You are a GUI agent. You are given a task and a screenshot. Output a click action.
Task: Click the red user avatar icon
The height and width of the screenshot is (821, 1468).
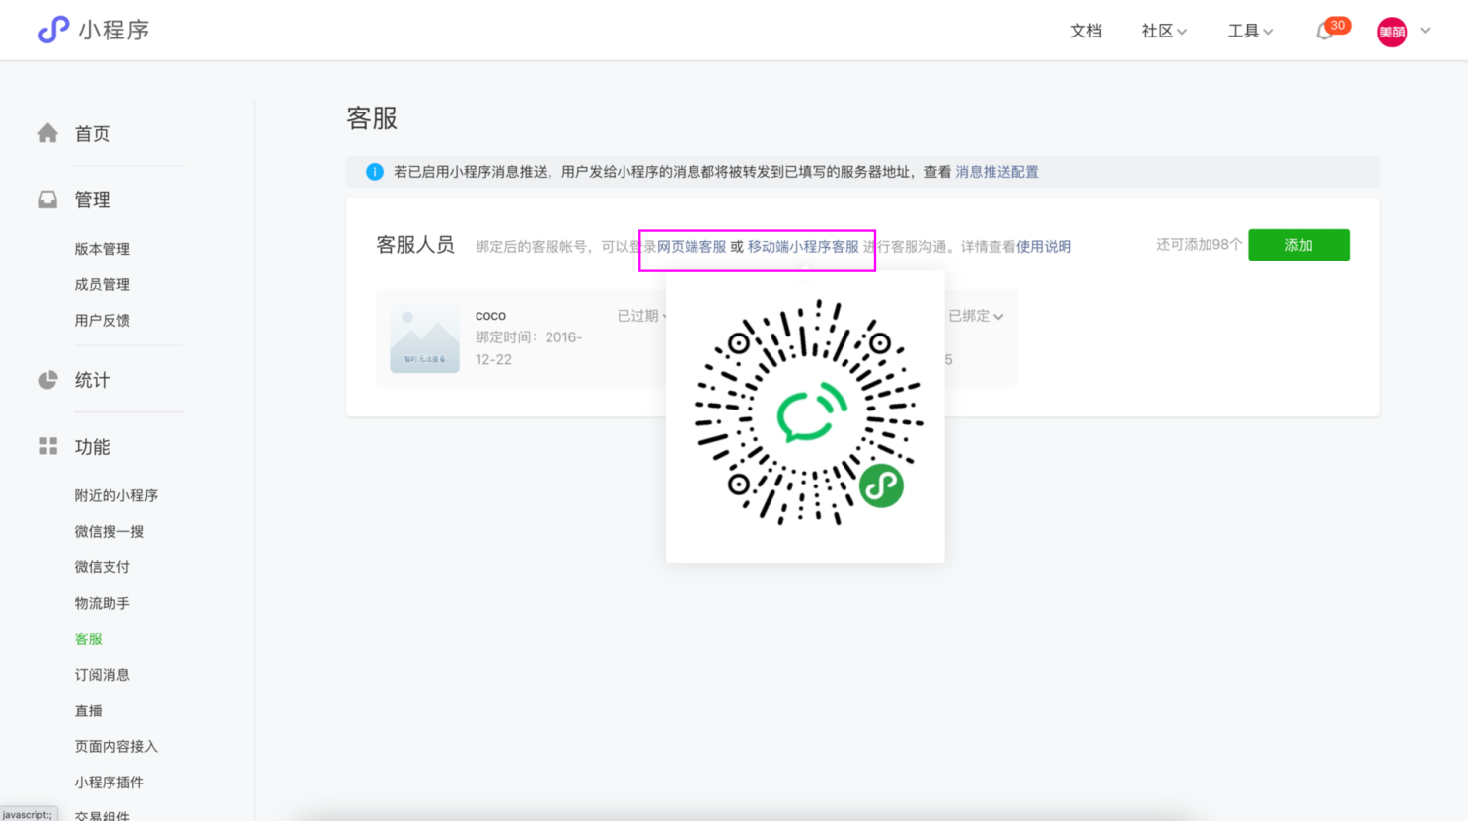(1391, 32)
